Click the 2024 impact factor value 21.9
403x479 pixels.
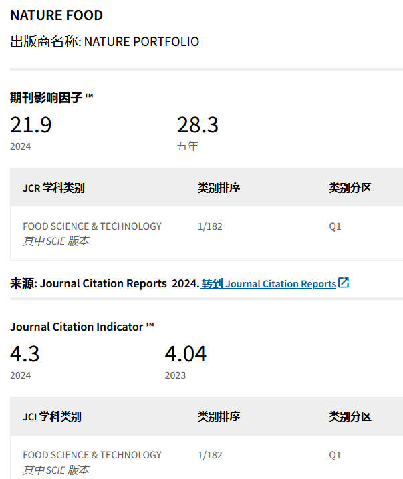pos(31,125)
